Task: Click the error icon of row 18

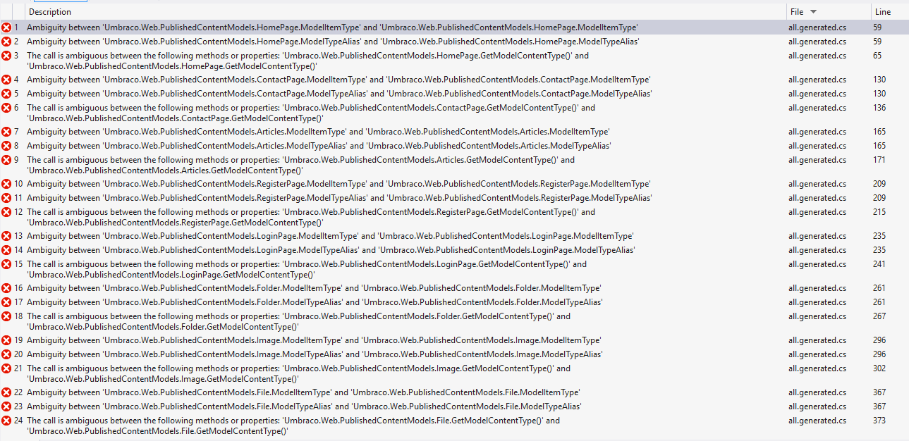Action: [6, 316]
